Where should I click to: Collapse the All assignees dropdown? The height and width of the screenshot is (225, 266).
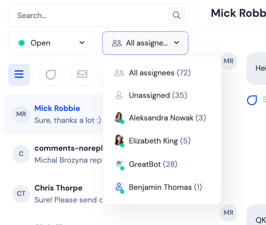[145, 43]
